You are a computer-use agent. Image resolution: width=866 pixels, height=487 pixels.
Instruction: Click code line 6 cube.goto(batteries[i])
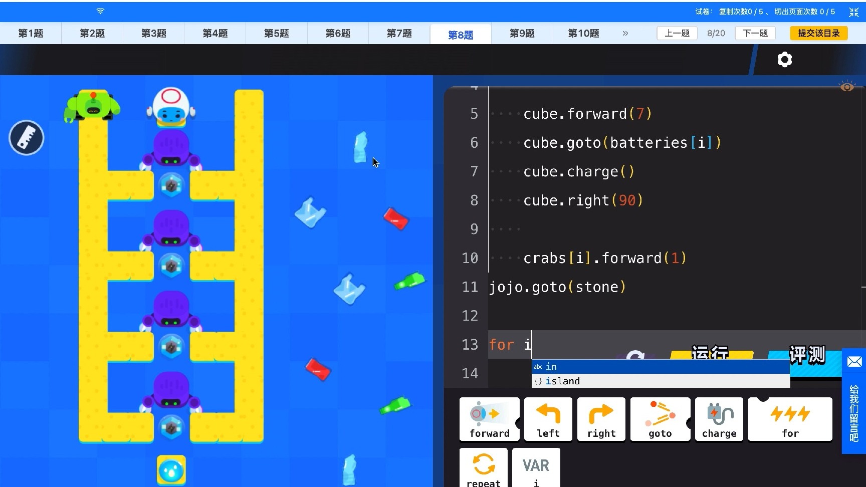click(622, 143)
